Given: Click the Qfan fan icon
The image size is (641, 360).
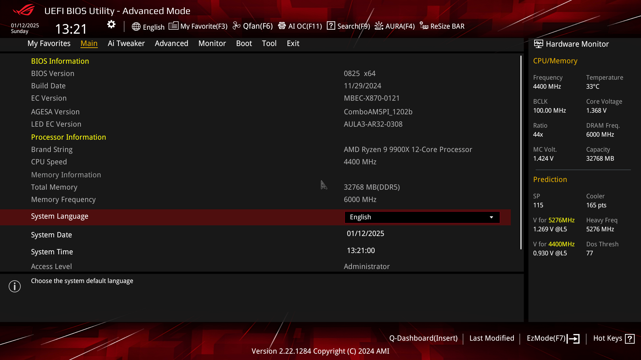Looking at the screenshot, I should pos(236,26).
